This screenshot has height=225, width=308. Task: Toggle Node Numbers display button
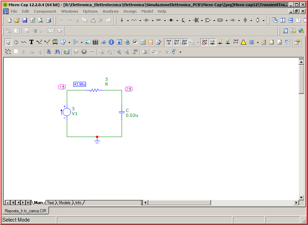click(184, 42)
